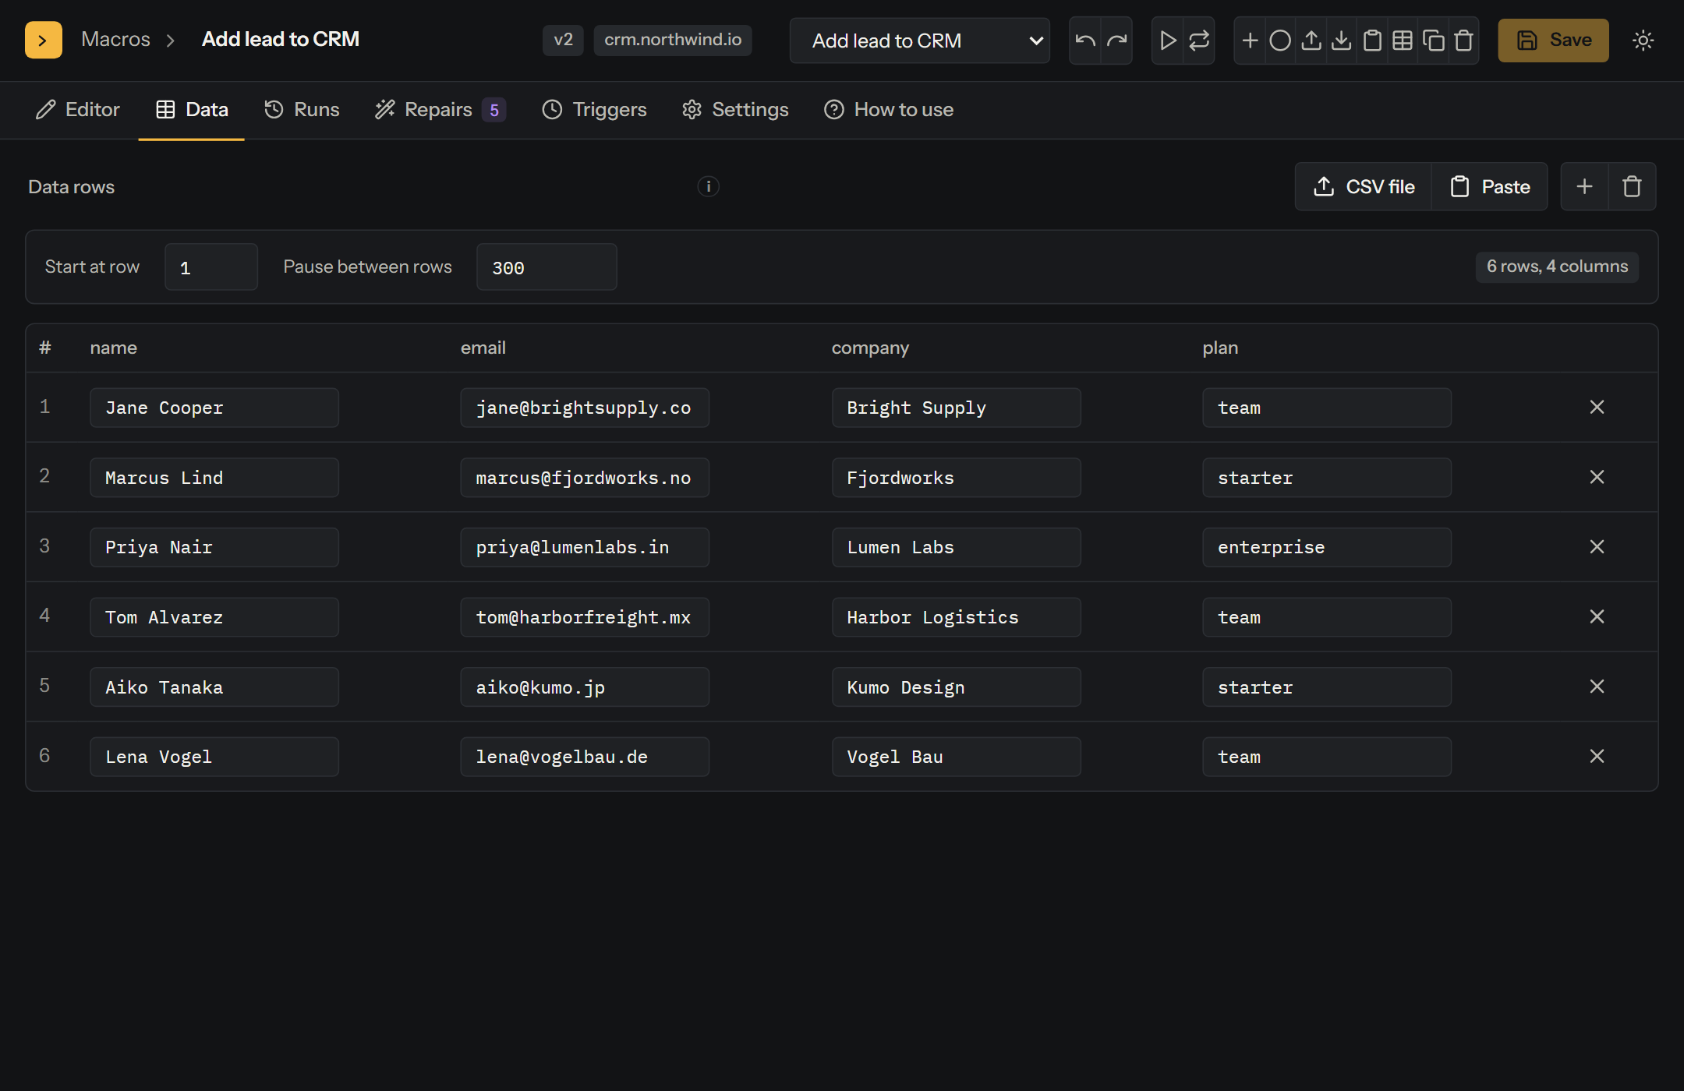The height and width of the screenshot is (1091, 1684).
Task: Click the top toolbar plus icon
Action: pyautogui.click(x=1250, y=40)
